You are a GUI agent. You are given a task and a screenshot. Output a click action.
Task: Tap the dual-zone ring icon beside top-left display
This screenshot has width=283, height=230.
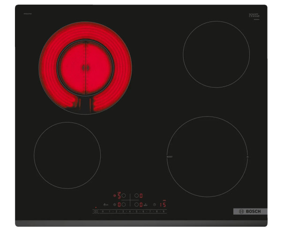114,195
